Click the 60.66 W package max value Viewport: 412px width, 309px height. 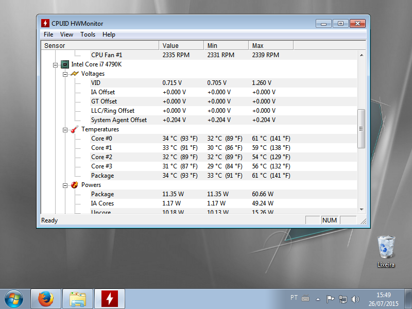click(263, 194)
